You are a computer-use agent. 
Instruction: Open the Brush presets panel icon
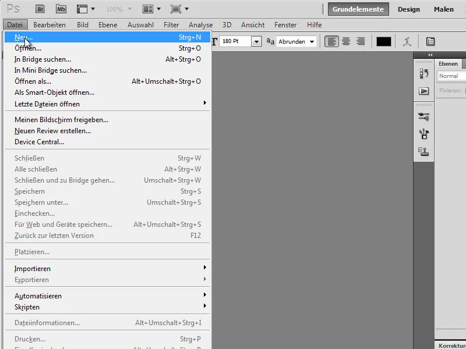coord(424,117)
